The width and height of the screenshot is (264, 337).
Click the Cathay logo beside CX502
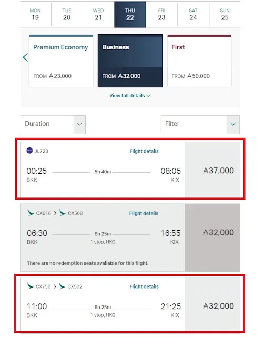click(62, 286)
